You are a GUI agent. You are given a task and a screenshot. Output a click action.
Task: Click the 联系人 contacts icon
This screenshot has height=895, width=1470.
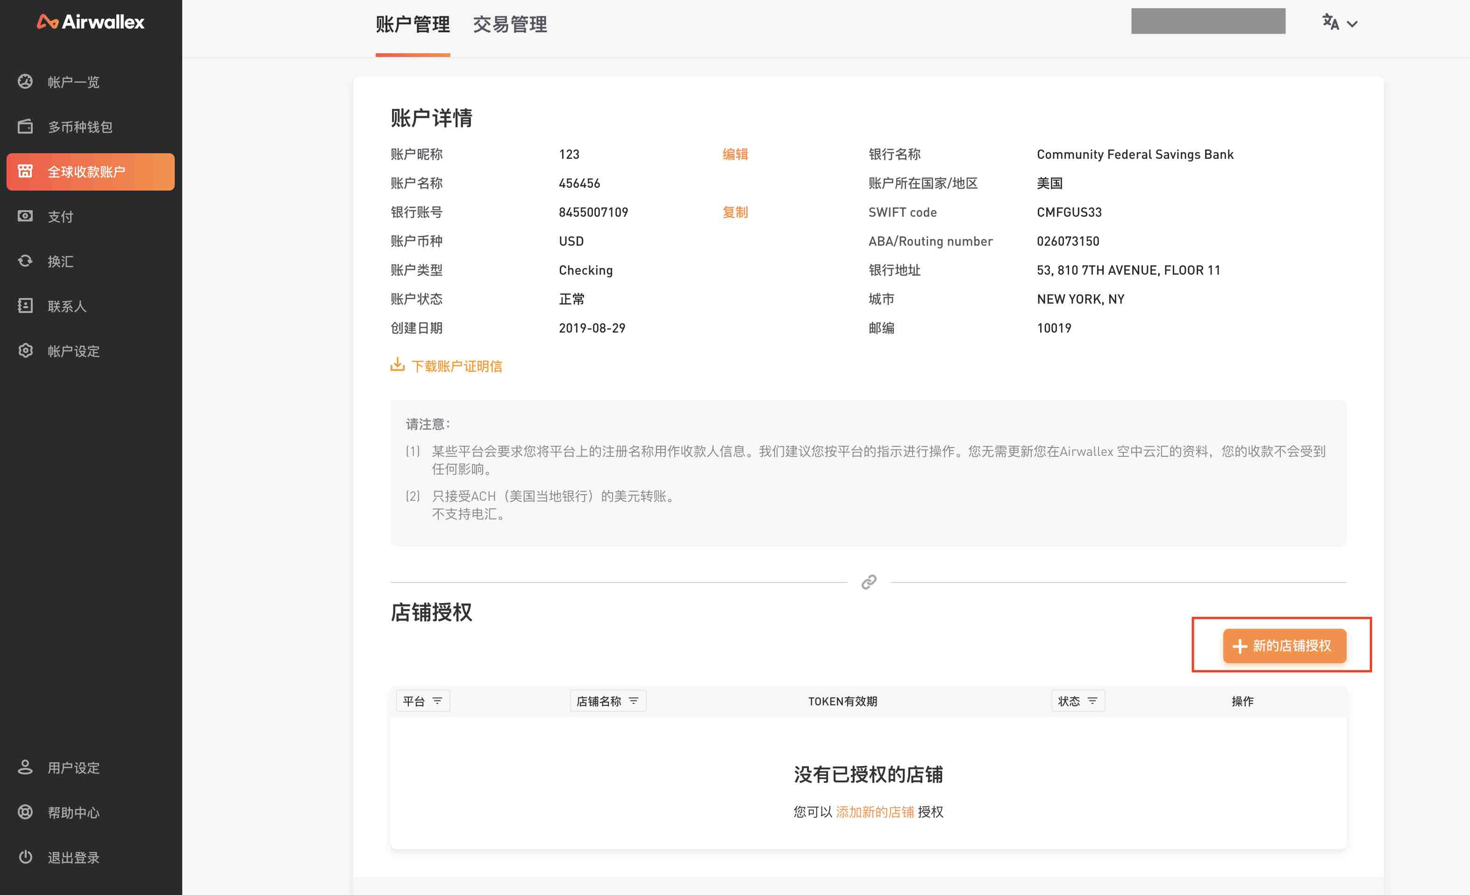[x=25, y=305]
